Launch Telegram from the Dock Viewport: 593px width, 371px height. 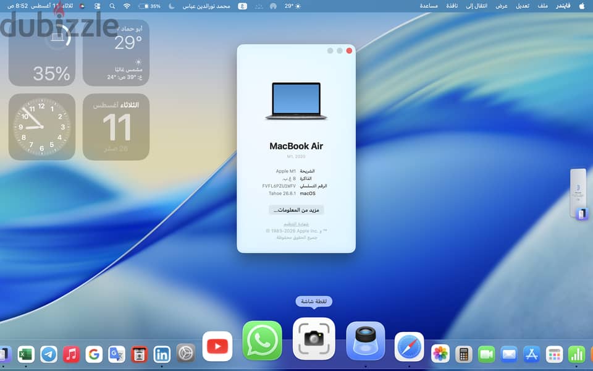49,355
